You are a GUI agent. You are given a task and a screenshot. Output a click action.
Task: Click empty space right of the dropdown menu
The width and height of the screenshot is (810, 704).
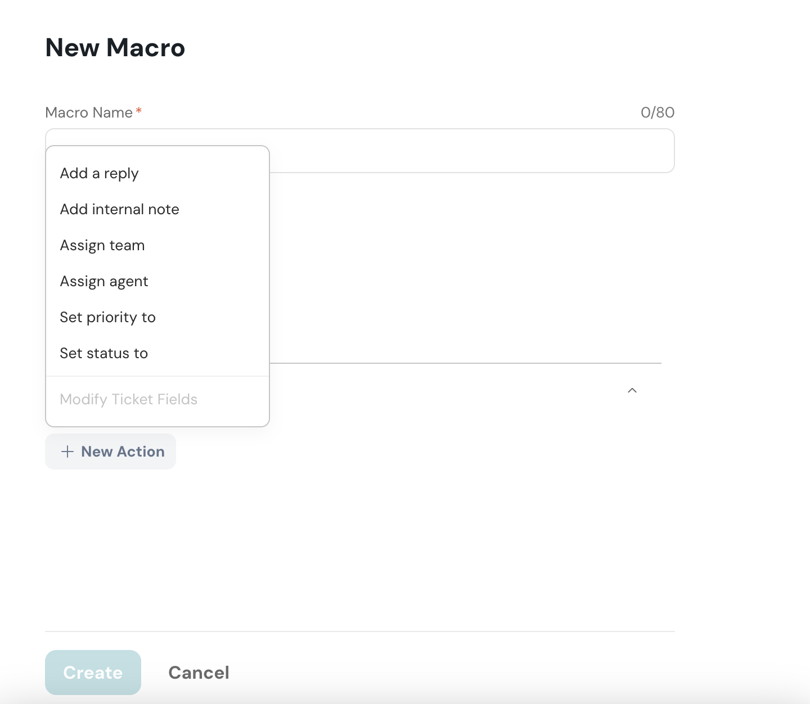[450, 270]
